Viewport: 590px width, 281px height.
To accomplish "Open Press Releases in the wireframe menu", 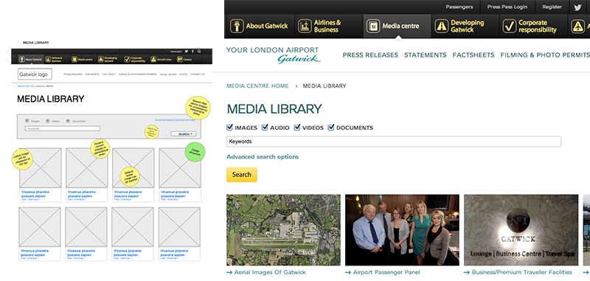I will click(x=73, y=74).
